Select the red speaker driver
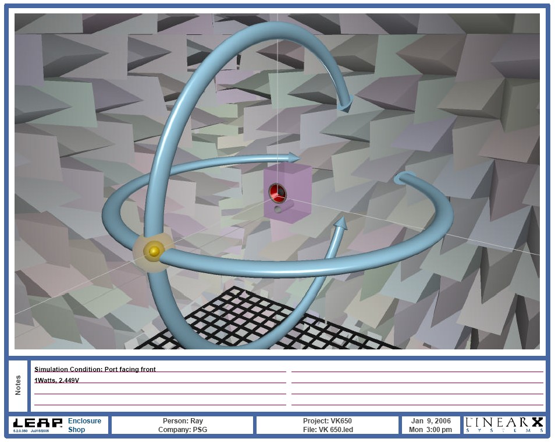This screenshot has width=555, height=442. [x=276, y=192]
